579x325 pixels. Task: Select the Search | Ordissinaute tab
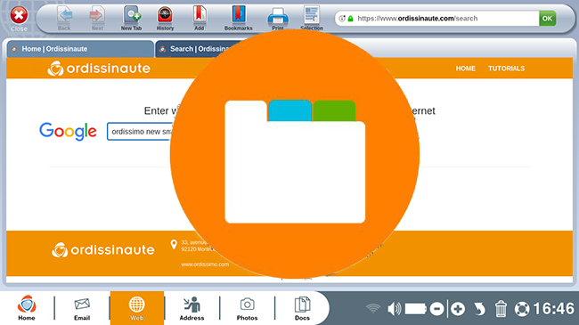pos(196,49)
